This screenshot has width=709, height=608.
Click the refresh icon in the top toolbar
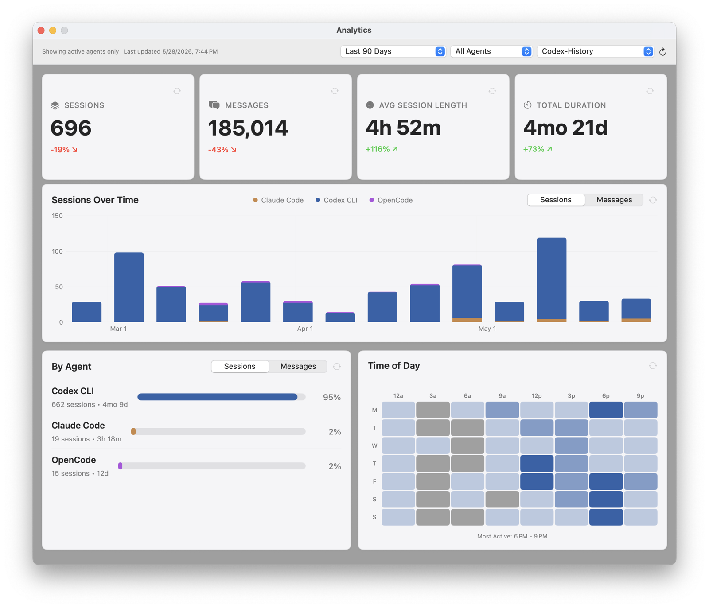tap(662, 52)
